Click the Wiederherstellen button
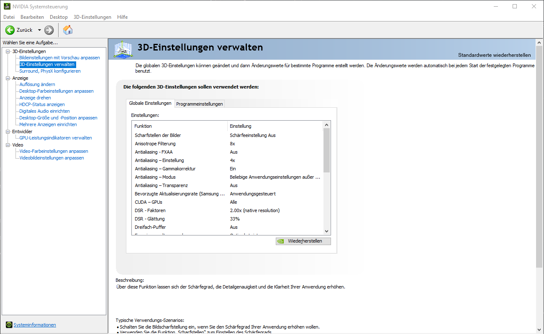544x334 pixels. [303, 241]
